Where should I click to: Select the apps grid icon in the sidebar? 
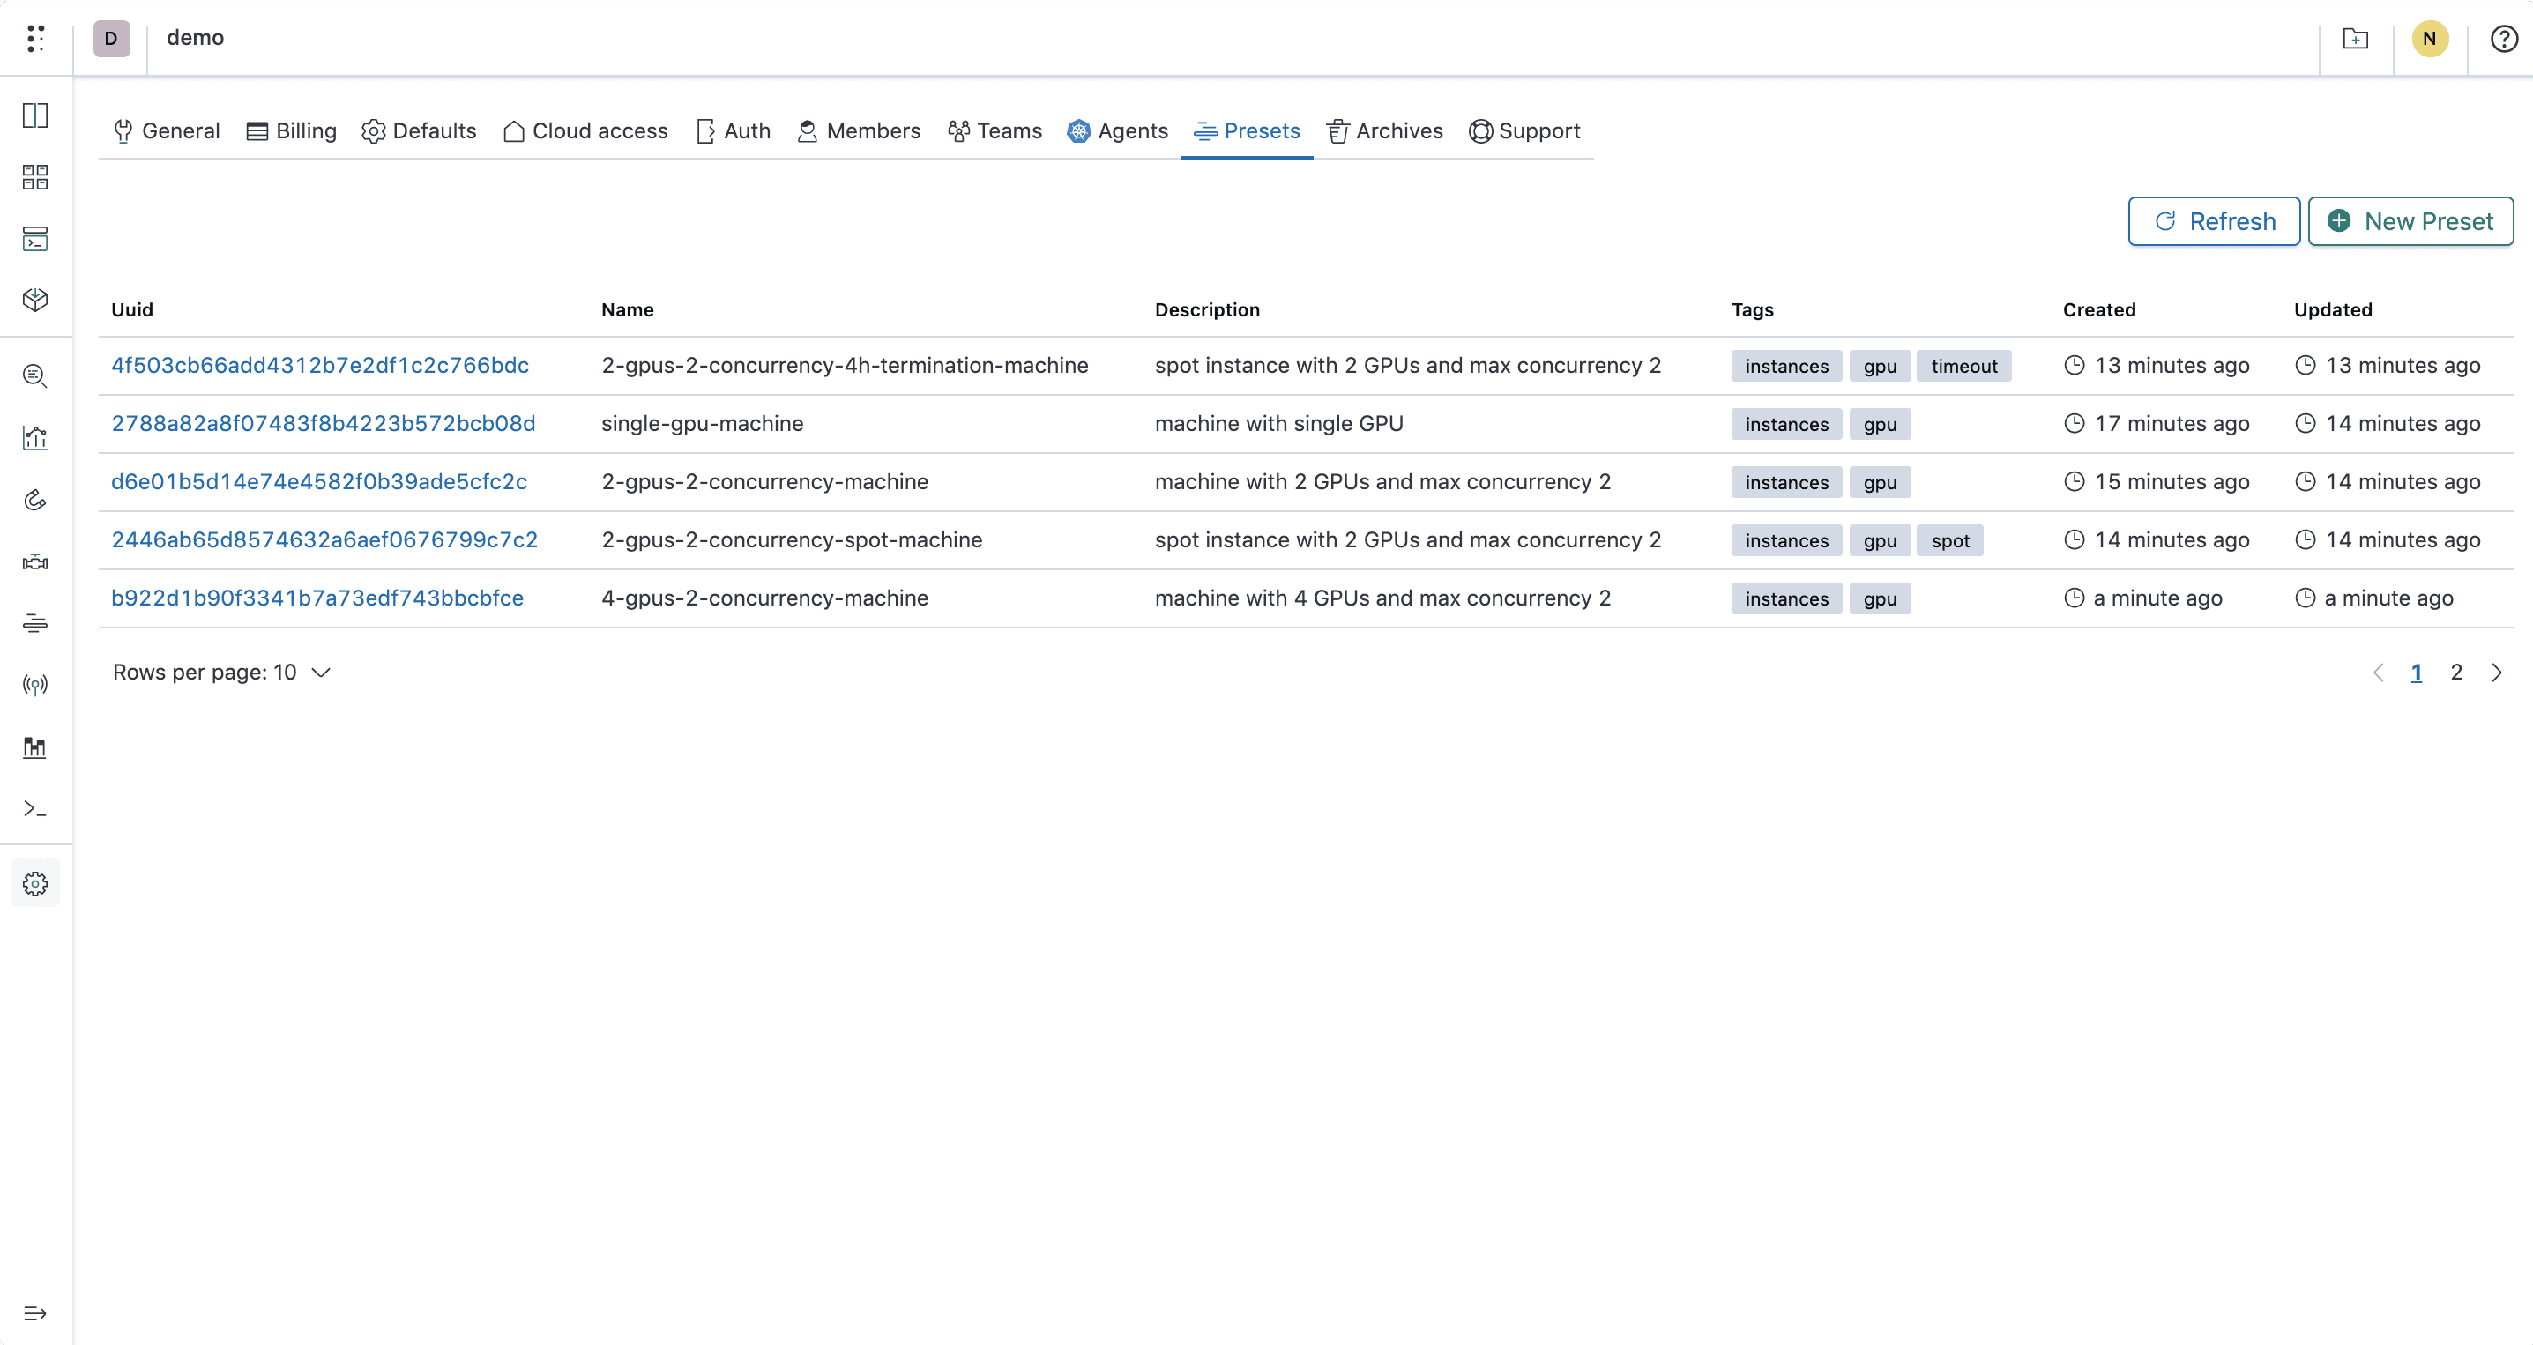click(x=35, y=178)
